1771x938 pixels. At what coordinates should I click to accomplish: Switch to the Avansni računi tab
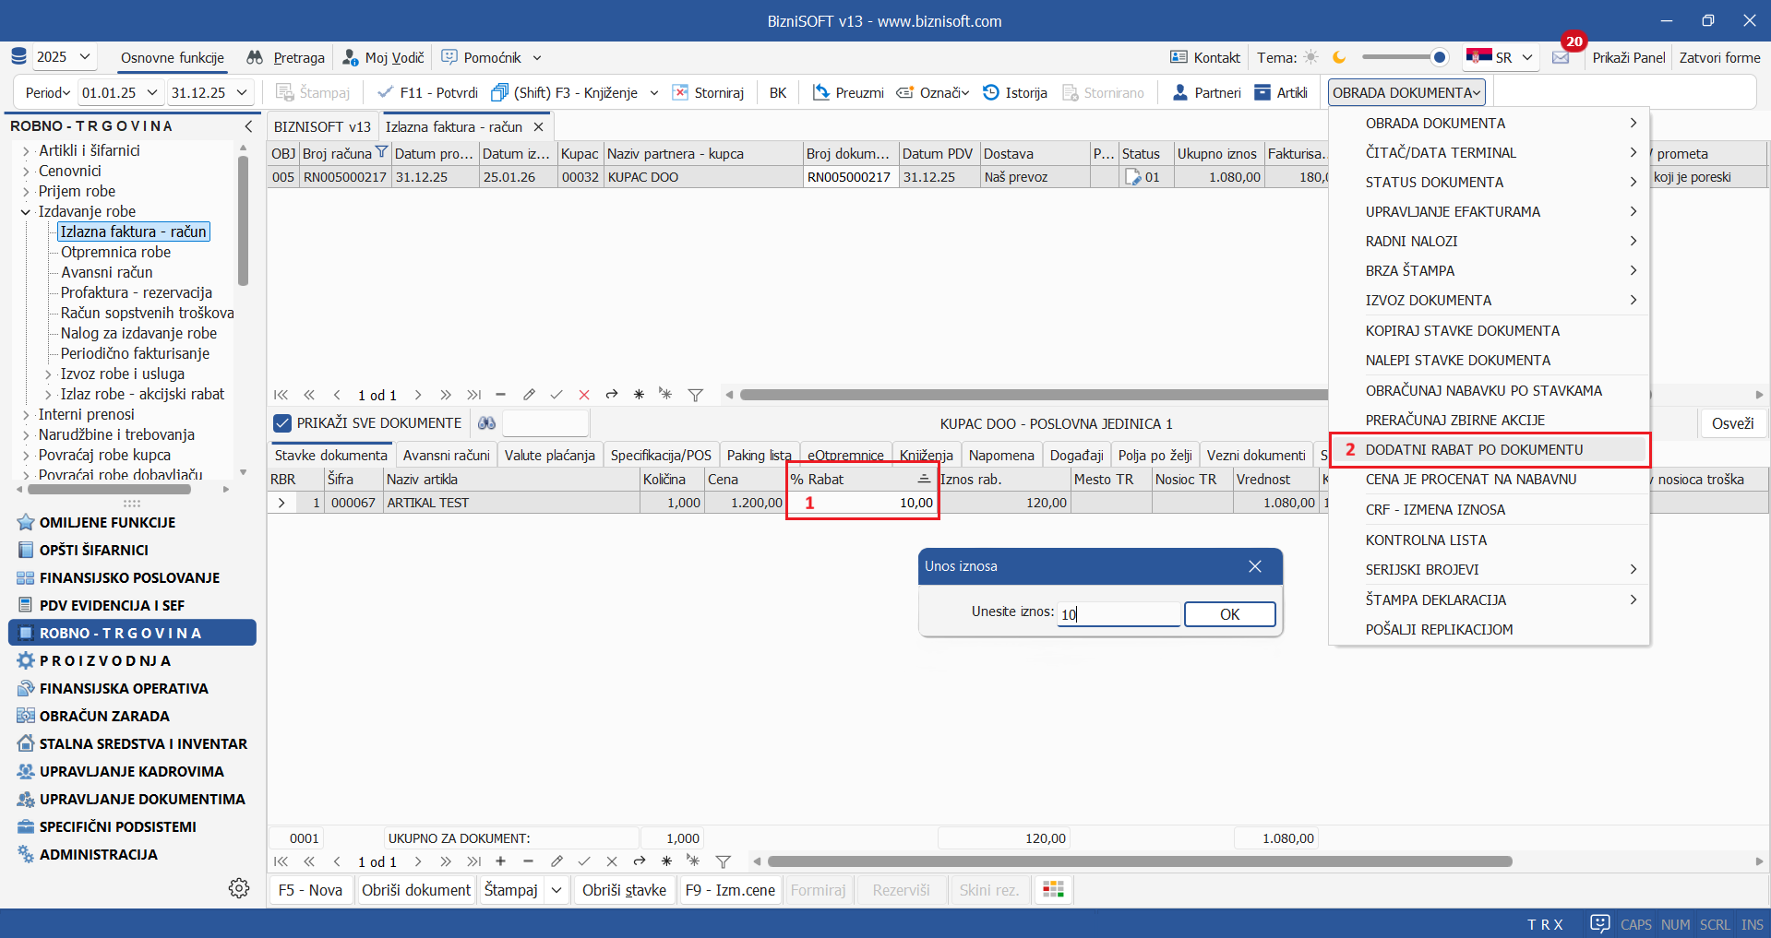(x=446, y=456)
